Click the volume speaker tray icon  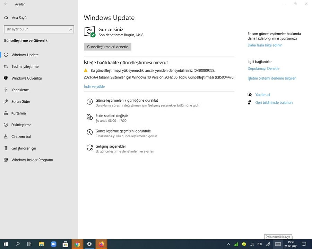click(x=259, y=244)
